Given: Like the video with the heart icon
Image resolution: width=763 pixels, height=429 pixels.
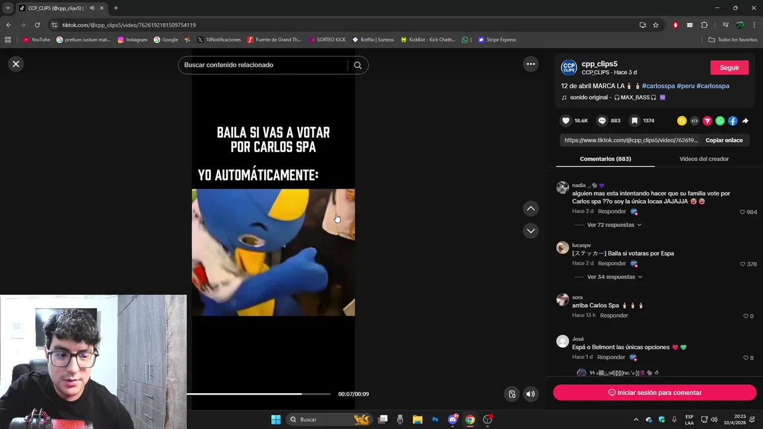Looking at the screenshot, I should pos(566,120).
